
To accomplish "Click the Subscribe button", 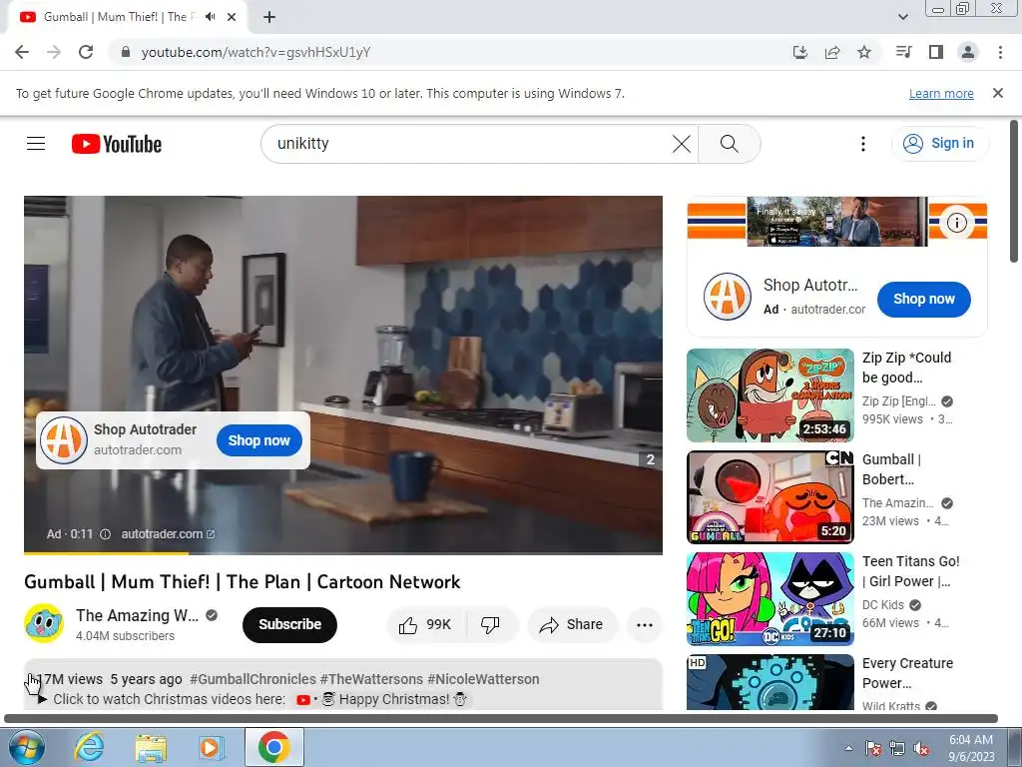I will coord(289,624).
